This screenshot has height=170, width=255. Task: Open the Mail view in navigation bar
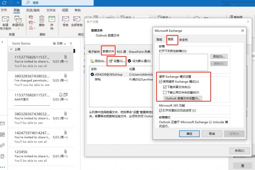pos(2,124)
